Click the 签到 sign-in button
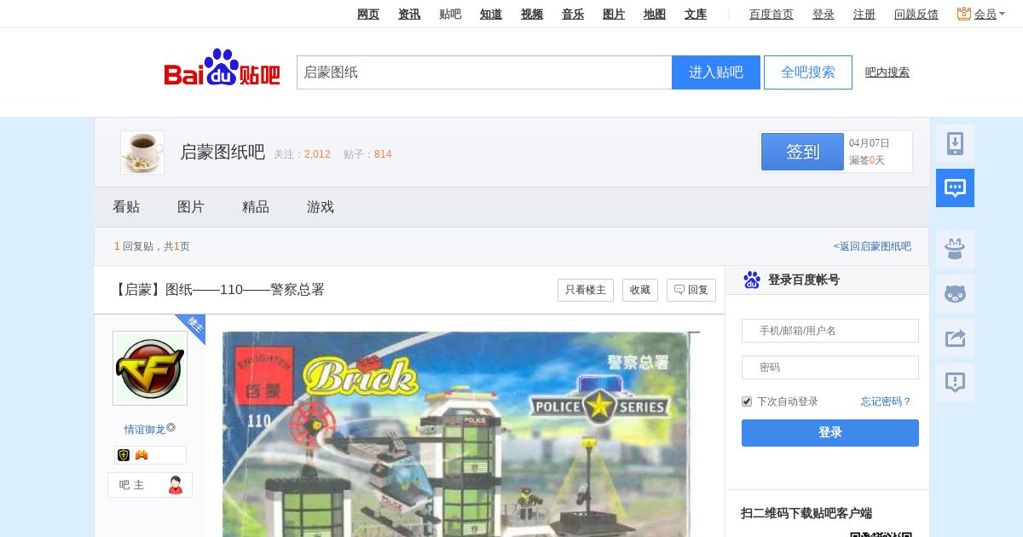Screen dimensions: 1023x537 coord(802,152)
